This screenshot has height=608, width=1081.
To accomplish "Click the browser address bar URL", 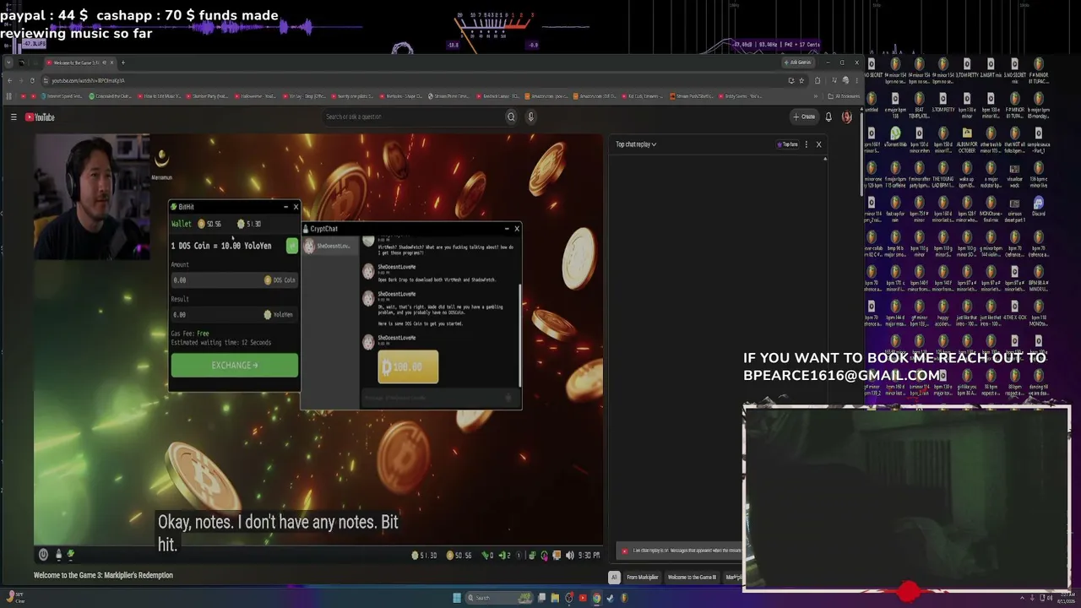I will click(89, 80).
